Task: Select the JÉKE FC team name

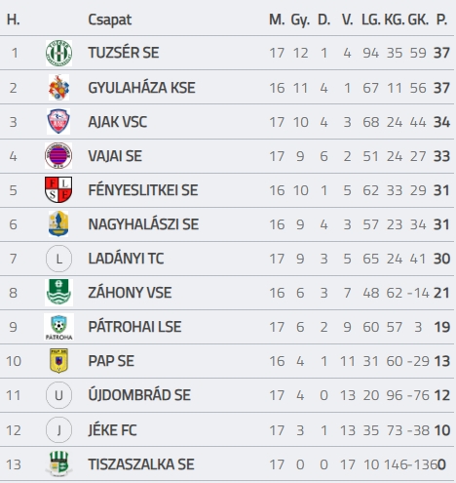Action: [112, 430]
